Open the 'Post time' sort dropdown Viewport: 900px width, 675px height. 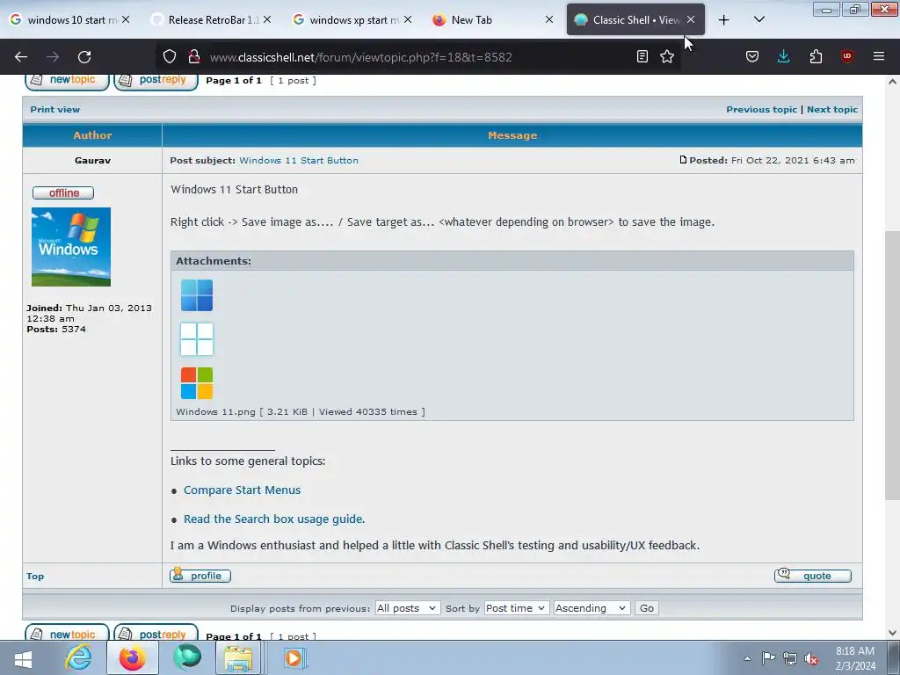[517, 608]
